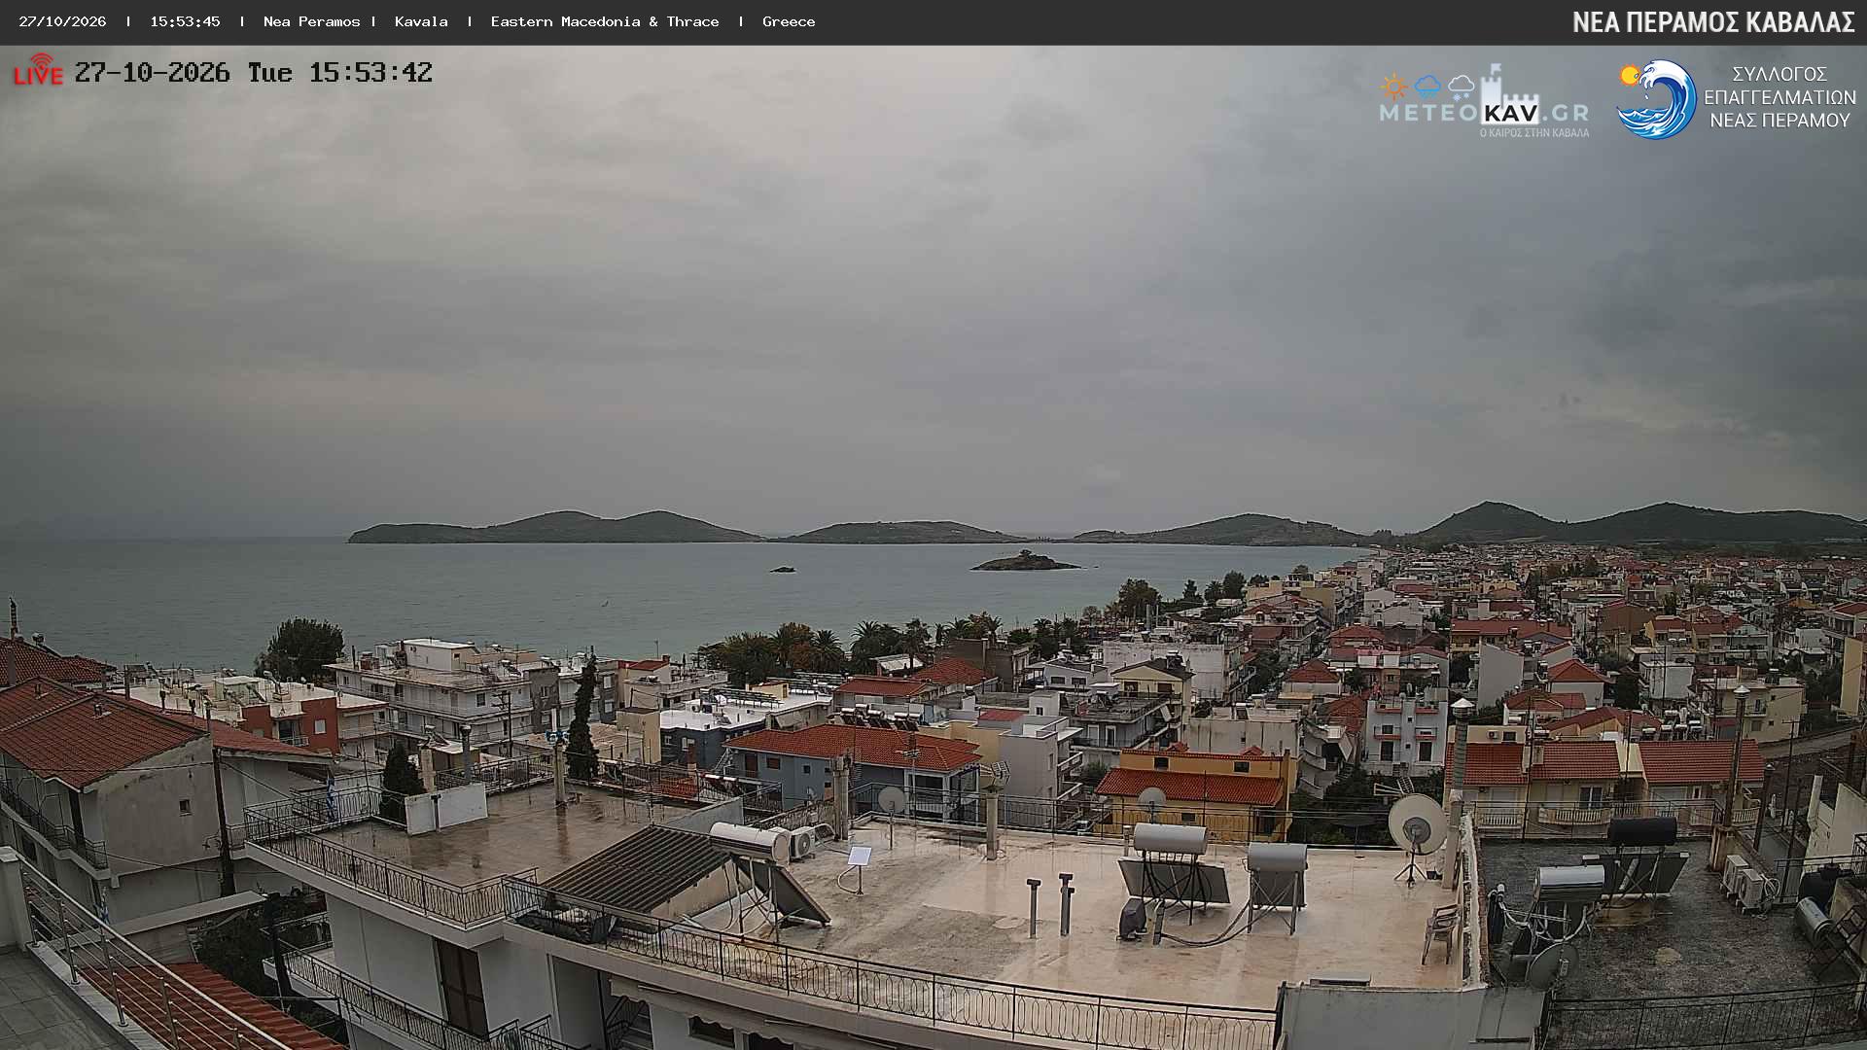Click the blue wave association logo
This screenshot has width=1867, height=1050.
(1656, 99)
